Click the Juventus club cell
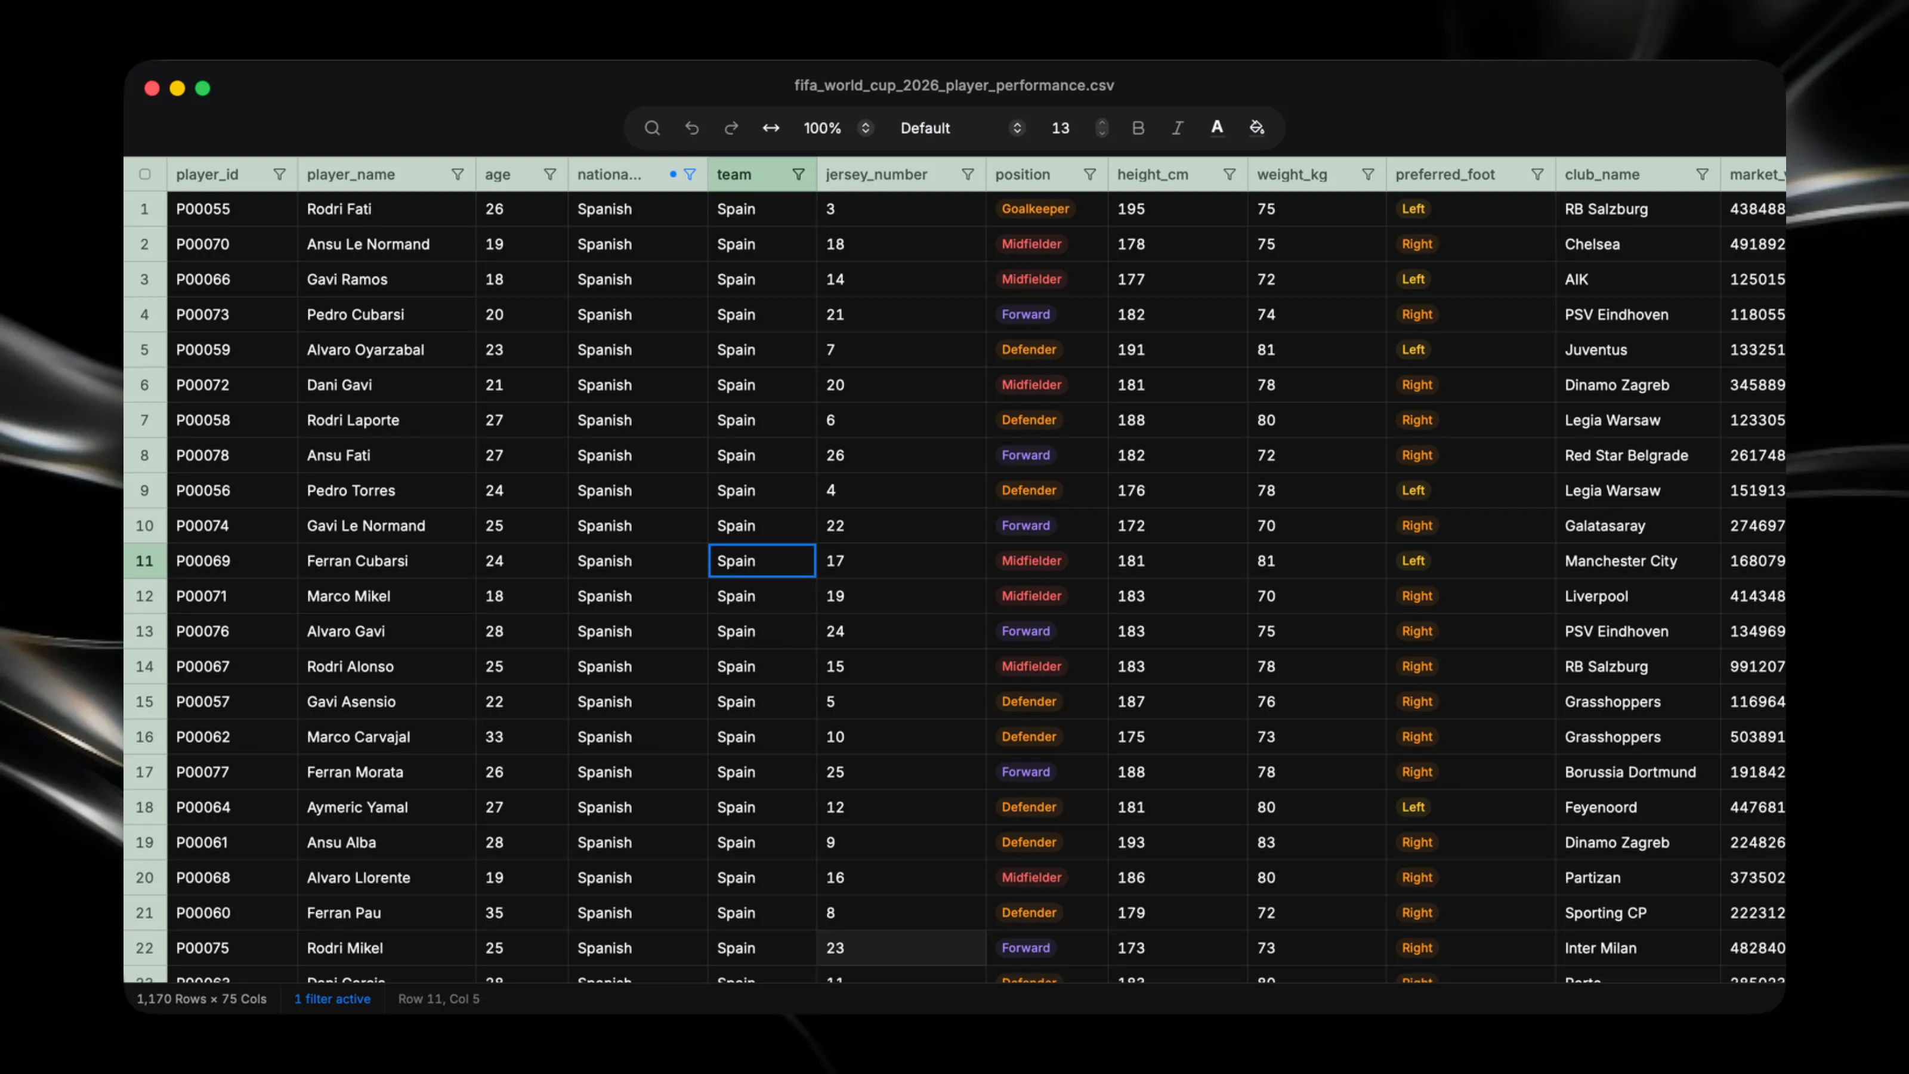 tap(1638, 350)
